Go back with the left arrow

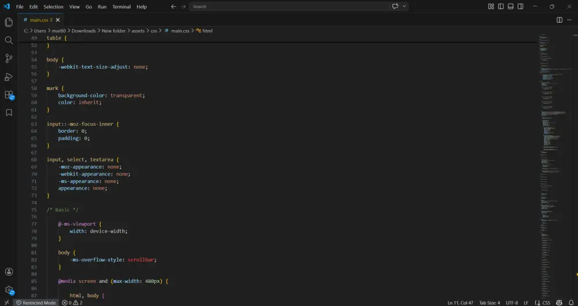point(173,6)
